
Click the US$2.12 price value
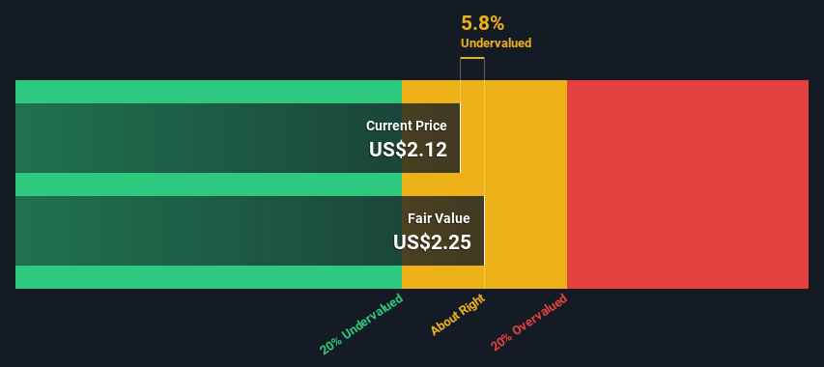(x=408, y=150)
